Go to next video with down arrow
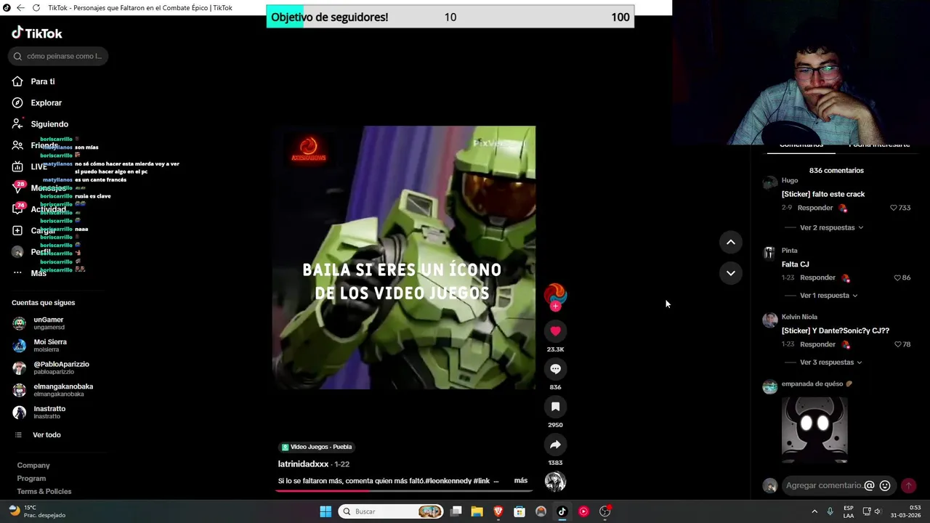The image size is (930, 523). [x=731, y=273]
